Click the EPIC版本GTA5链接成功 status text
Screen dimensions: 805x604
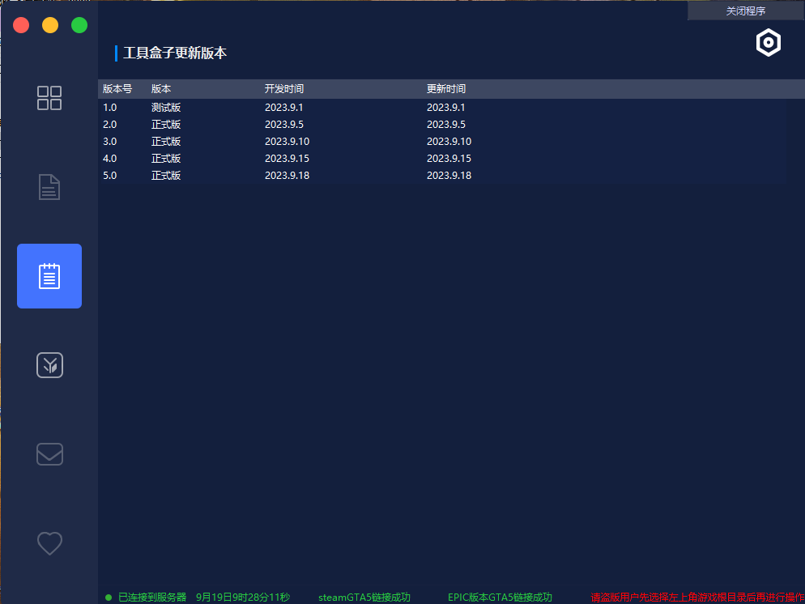tap(500, 598)
